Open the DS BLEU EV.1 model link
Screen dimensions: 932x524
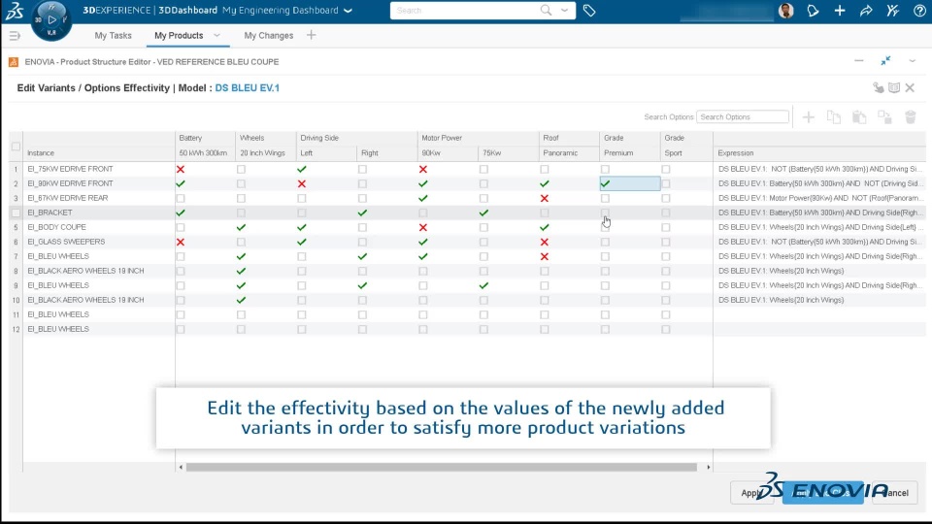pyautogui.click(x=248, y=88)
